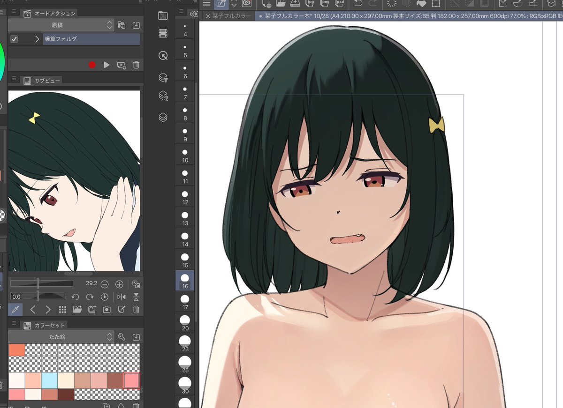Flip sub view image horizontally
Screen dimensions: 563x408
point(122,297)
